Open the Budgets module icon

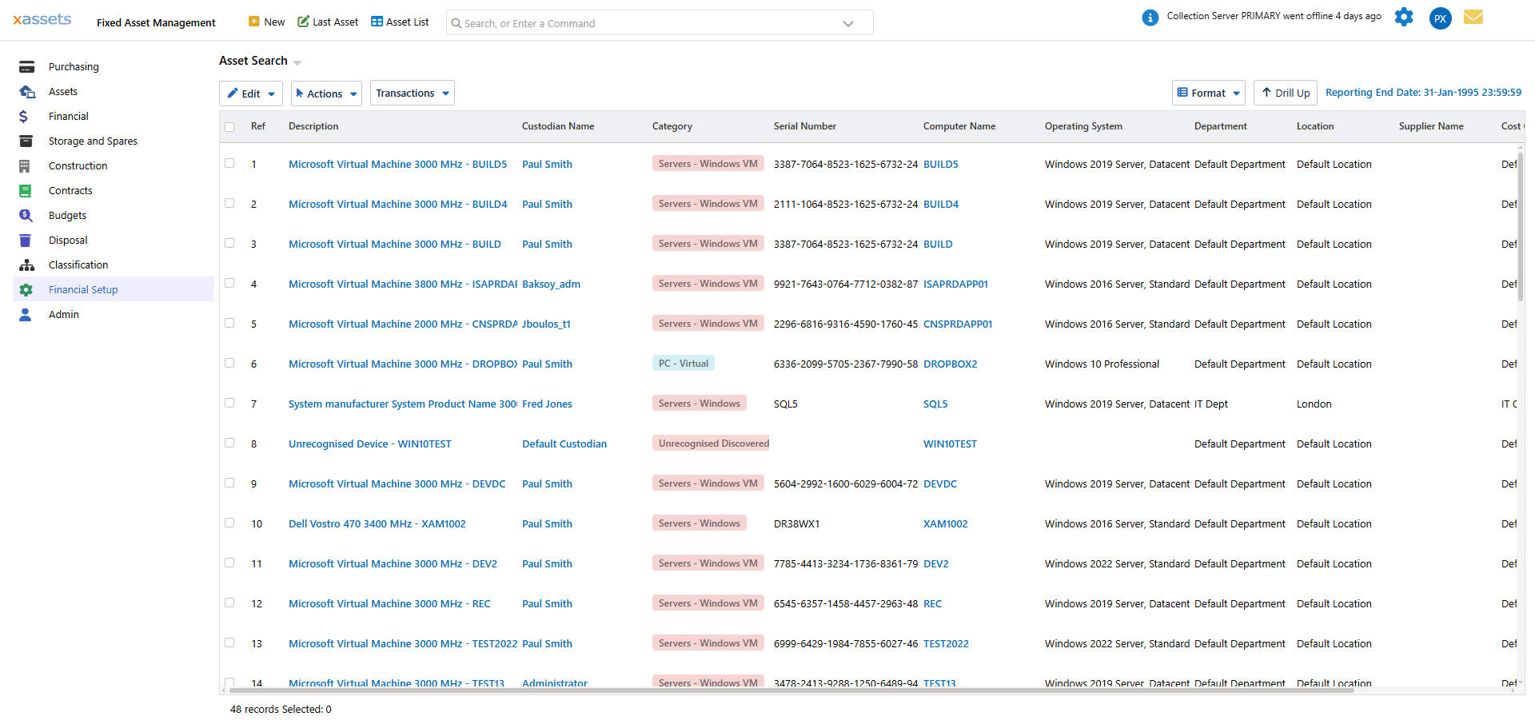tap(26, 215)
